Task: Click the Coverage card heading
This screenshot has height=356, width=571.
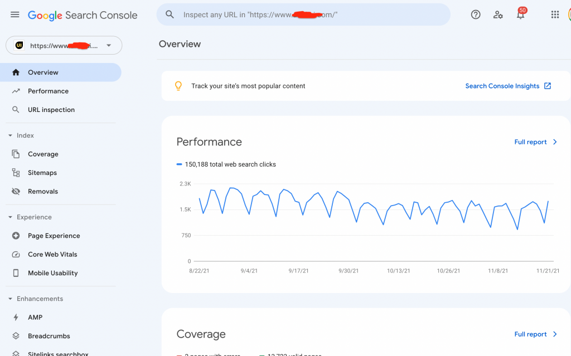Action: point(201,334)
